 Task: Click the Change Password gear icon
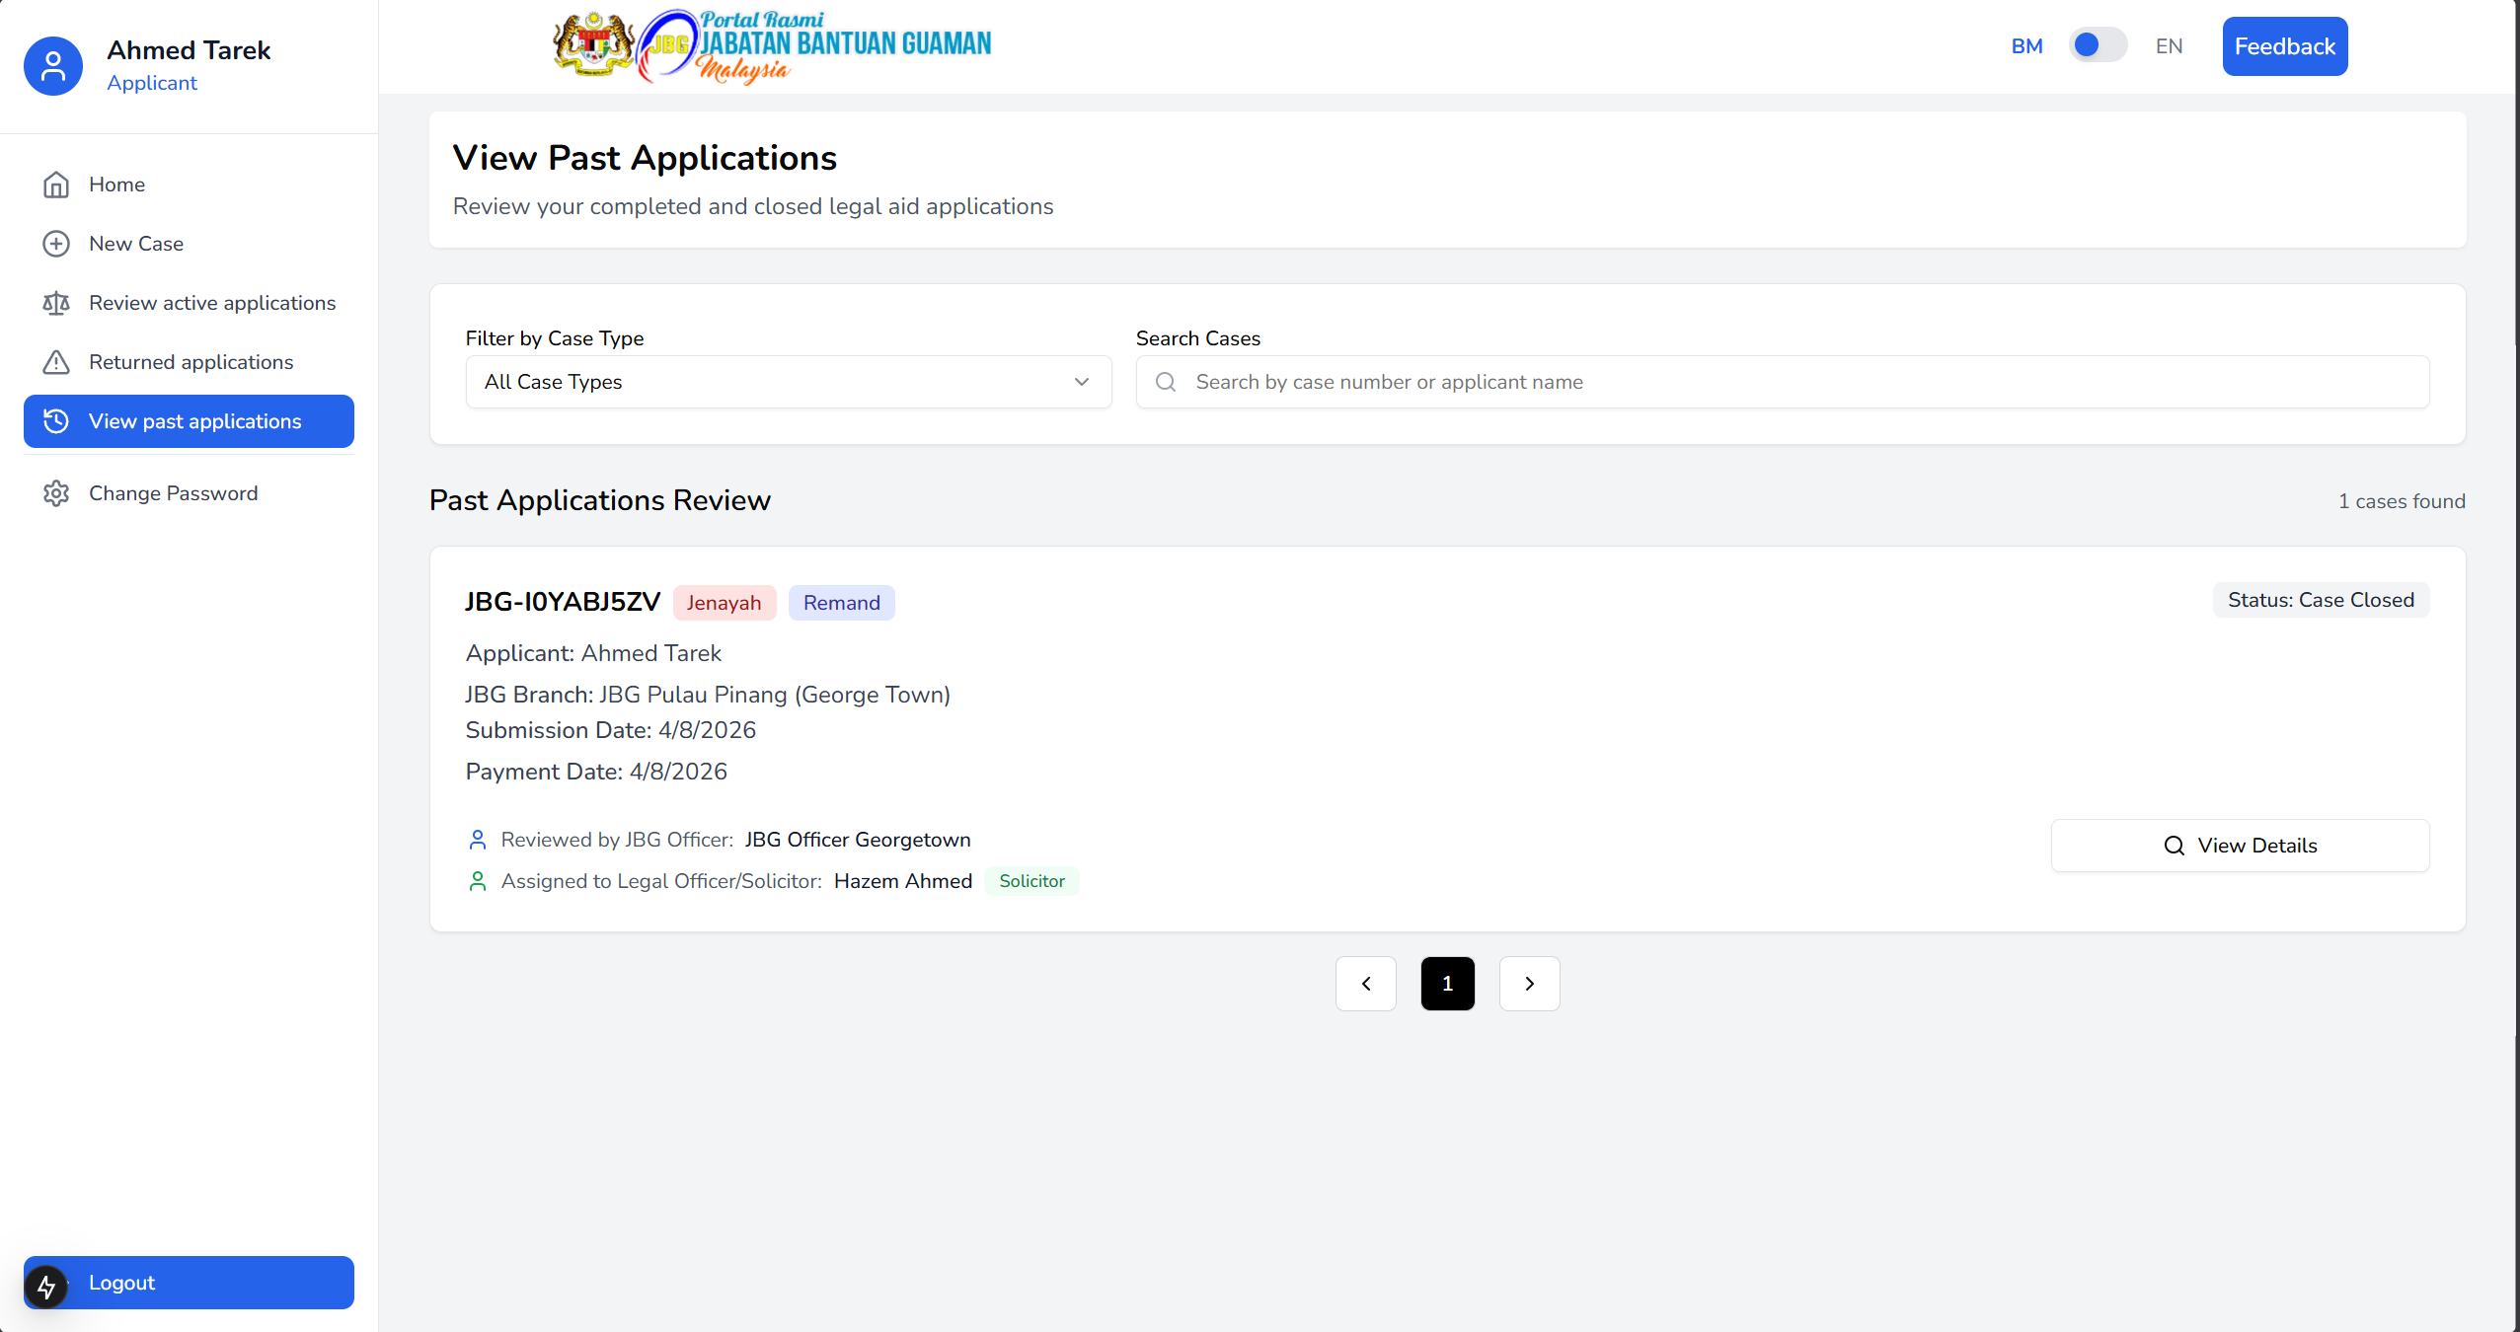coord(56,493)
